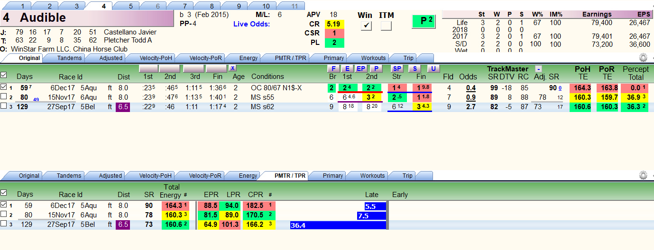
Task: Toggle the ITM checkbox
Action: 386,26
